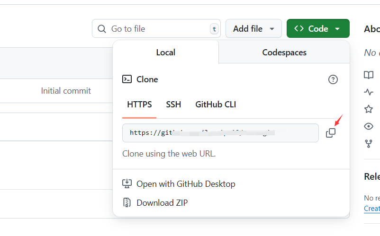Screen dimensions: 380x236
Task: Open the Initial commit message link
Action: point(66,91)
